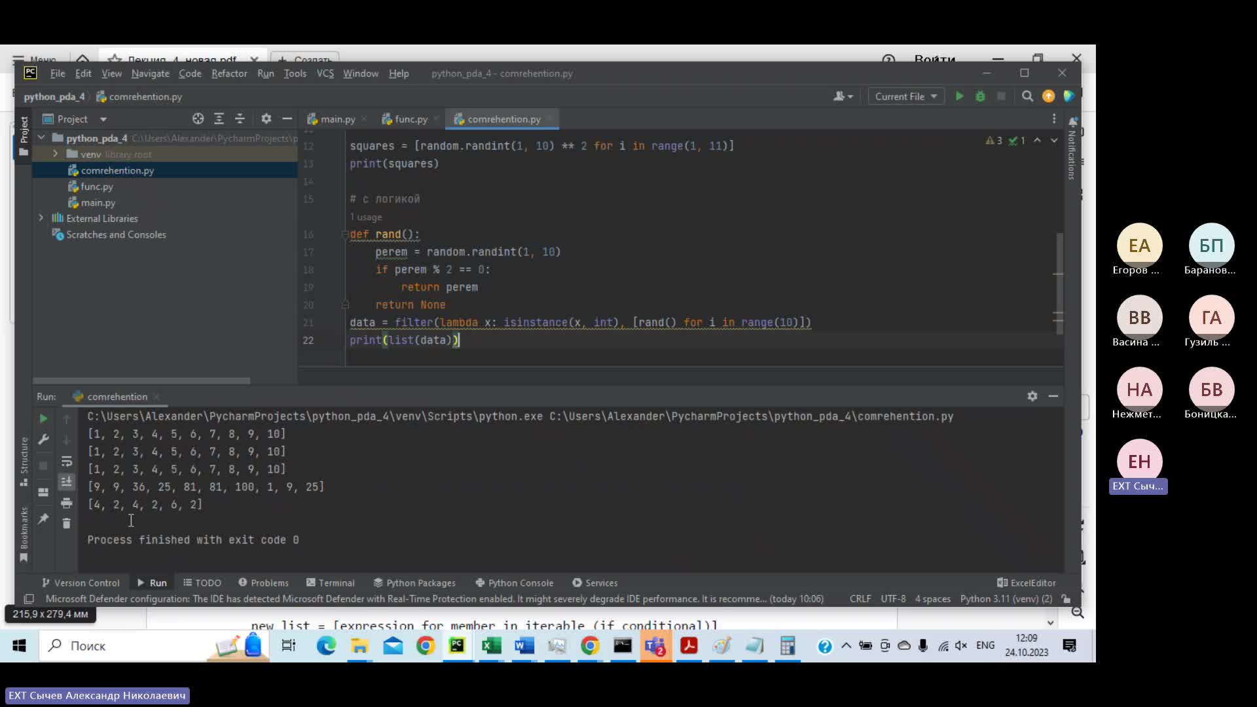This screenshot has width=1257, height=707.
Task: Go to previous highlighted error arrow
Action: (1038, 141)
